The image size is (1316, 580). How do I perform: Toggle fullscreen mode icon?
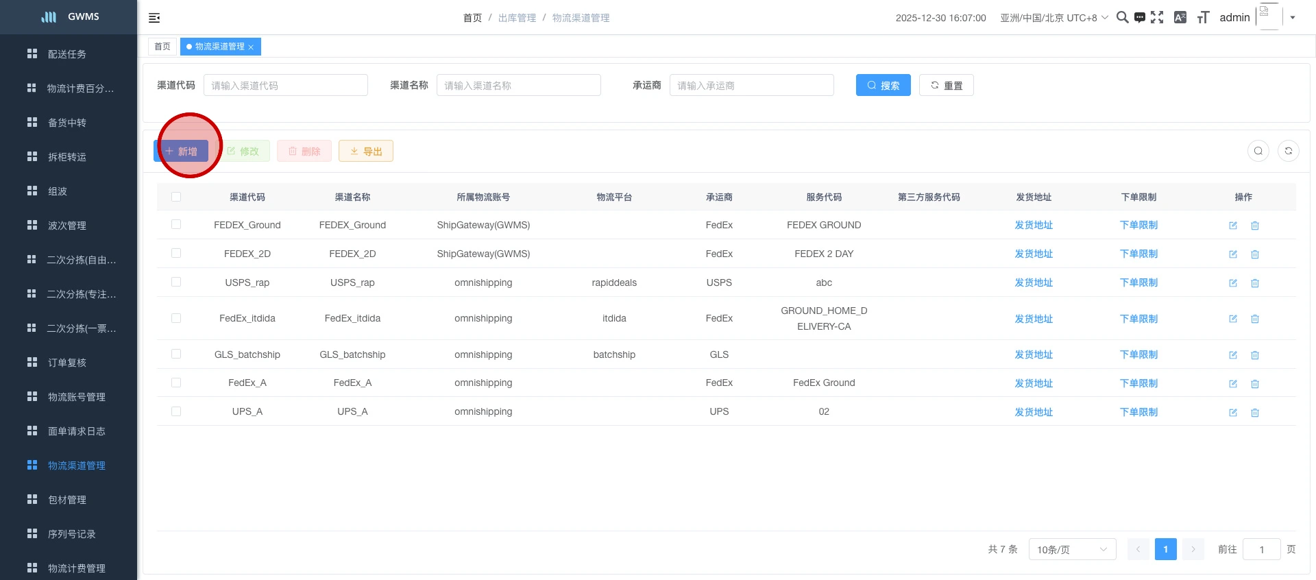point(1157,17)
